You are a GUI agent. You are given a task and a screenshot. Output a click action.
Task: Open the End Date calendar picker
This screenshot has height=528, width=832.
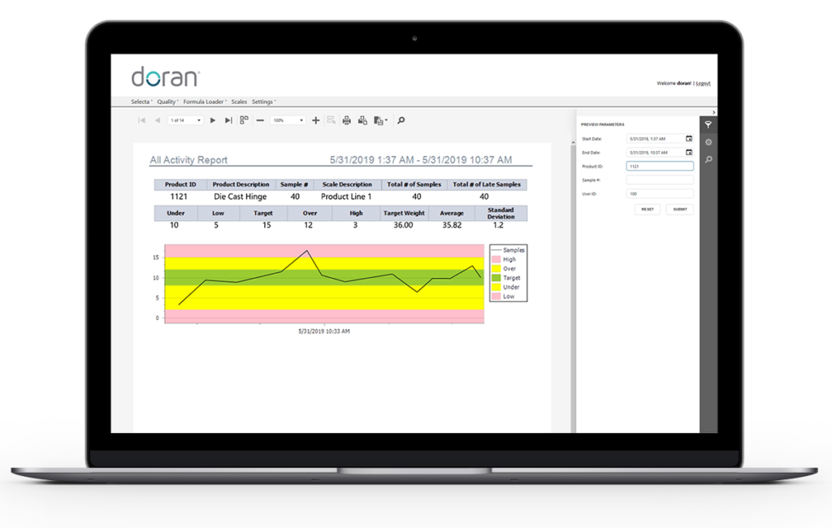[x=689, y=152]
